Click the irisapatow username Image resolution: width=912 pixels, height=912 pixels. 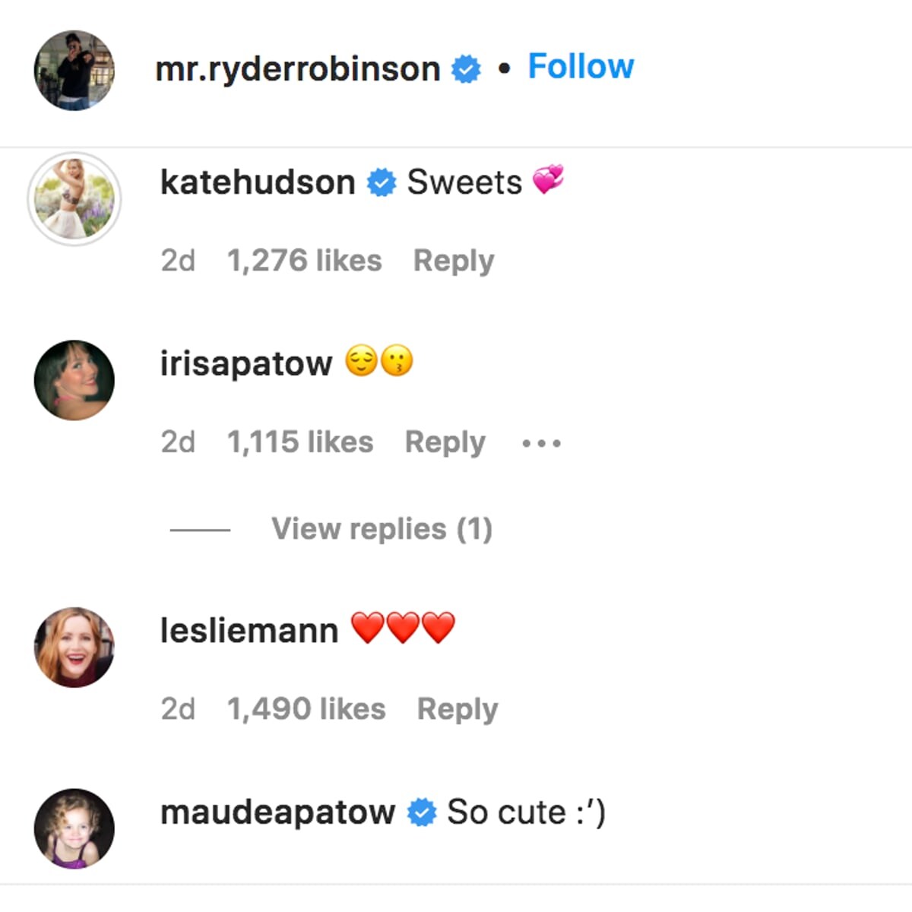(246, 363)
